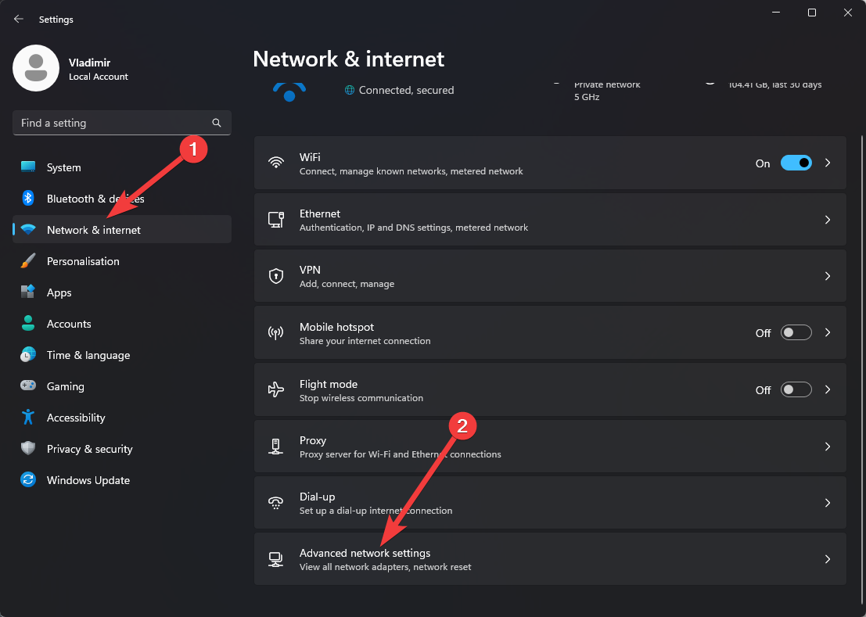Open Advanced network settings
866x617 pixels.
coord(365,558)
